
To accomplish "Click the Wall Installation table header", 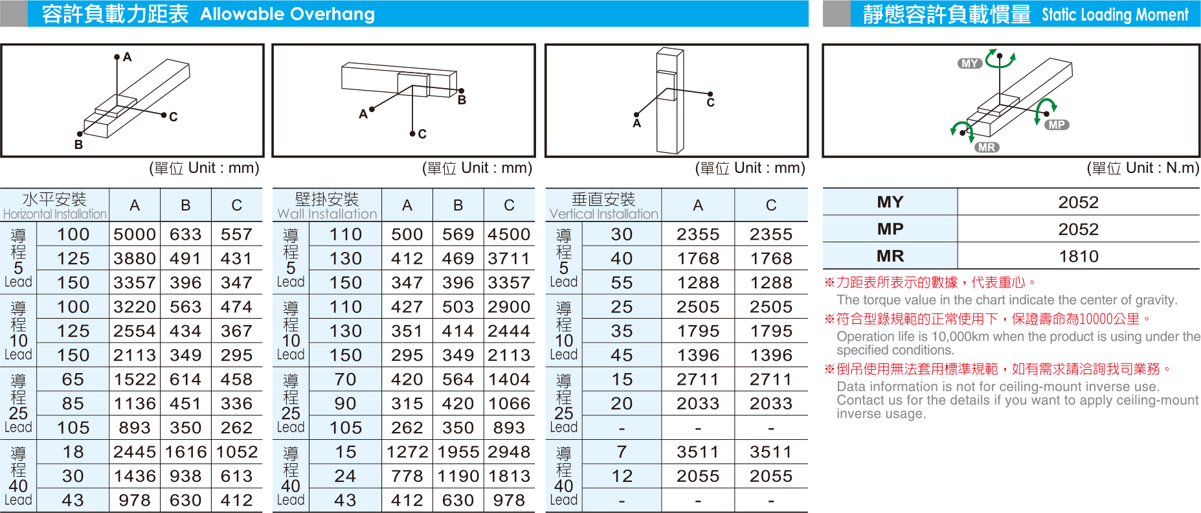I will pos(327,205).
